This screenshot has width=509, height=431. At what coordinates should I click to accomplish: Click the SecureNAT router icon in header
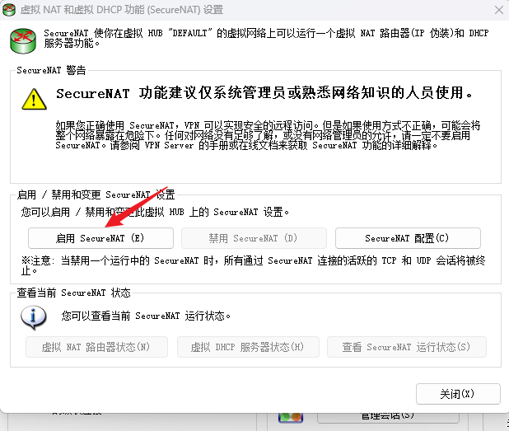coord(22,39)
